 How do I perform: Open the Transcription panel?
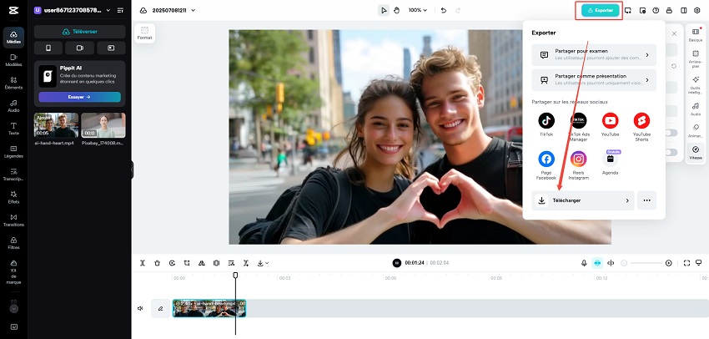tap(13, 175)
